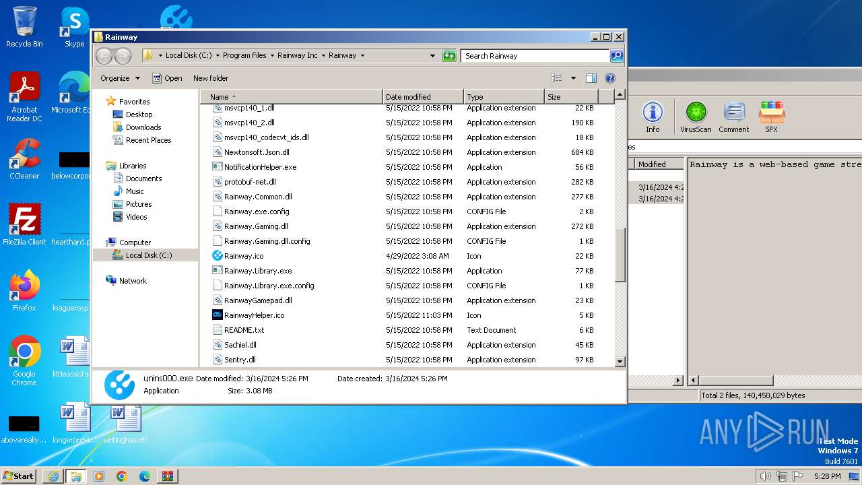Click the Chrome icon in the taskbar
The height and width of the screenshot is (485, 862).
(122, 476)
